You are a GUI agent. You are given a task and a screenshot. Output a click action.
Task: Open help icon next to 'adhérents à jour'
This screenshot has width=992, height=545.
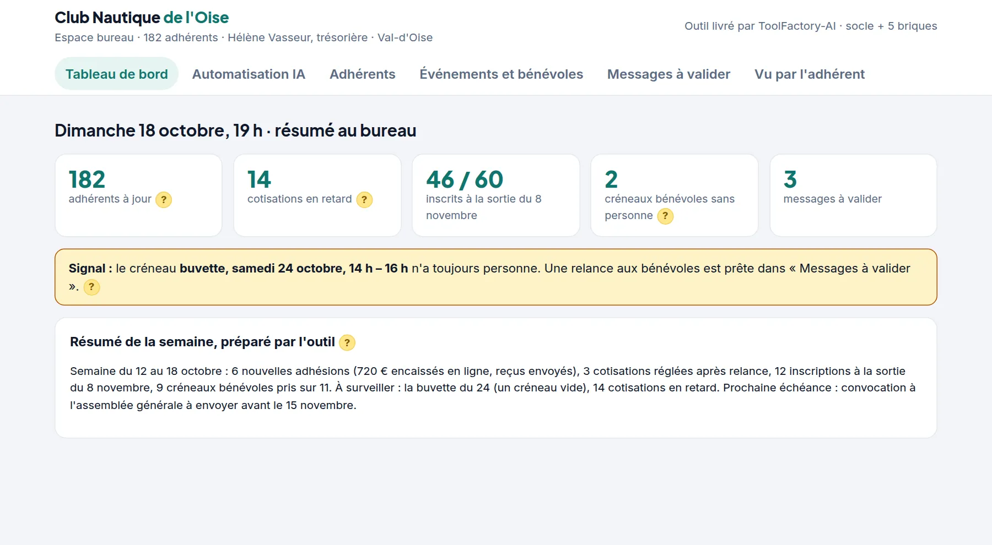click(x=164, y=199)
